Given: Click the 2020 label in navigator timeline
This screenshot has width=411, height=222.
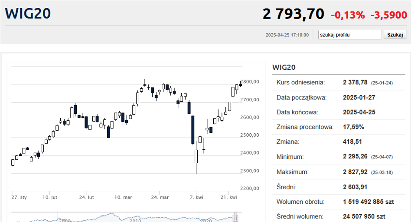Looking at the screenshot, I should (206, 220).
